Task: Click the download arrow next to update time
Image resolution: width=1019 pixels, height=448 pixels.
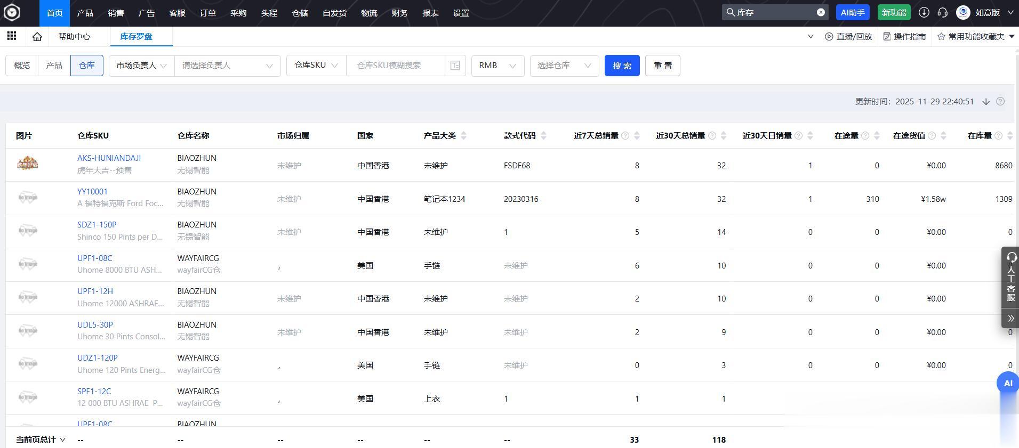Action: (x=986, y=101)
